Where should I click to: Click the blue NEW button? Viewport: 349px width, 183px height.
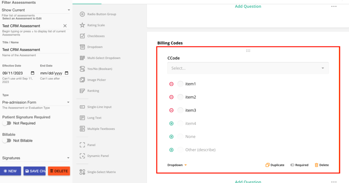click(x=11, y=171)
